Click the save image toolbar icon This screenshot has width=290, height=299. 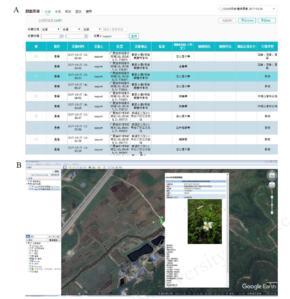[117, 168]
